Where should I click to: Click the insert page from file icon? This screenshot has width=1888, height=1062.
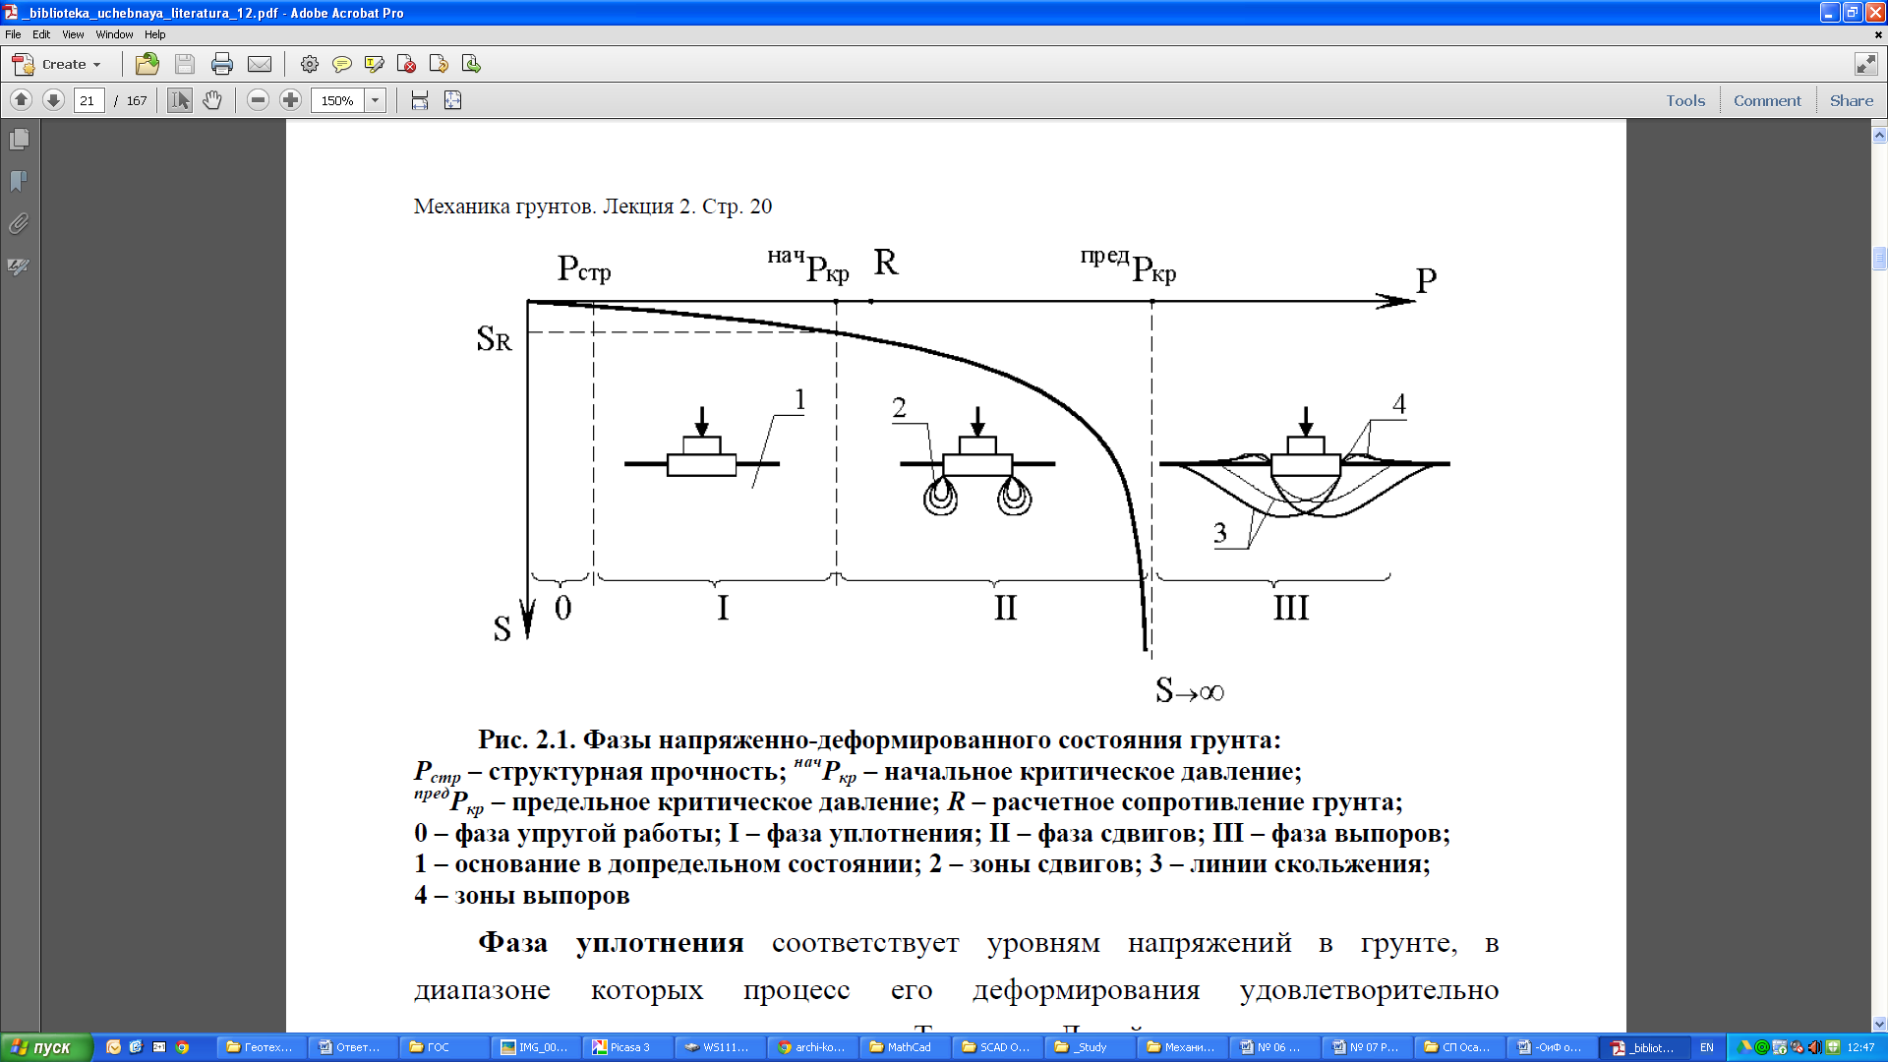point(471,64)
